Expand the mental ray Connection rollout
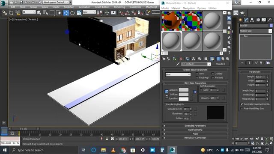 [x=195, y=138]
